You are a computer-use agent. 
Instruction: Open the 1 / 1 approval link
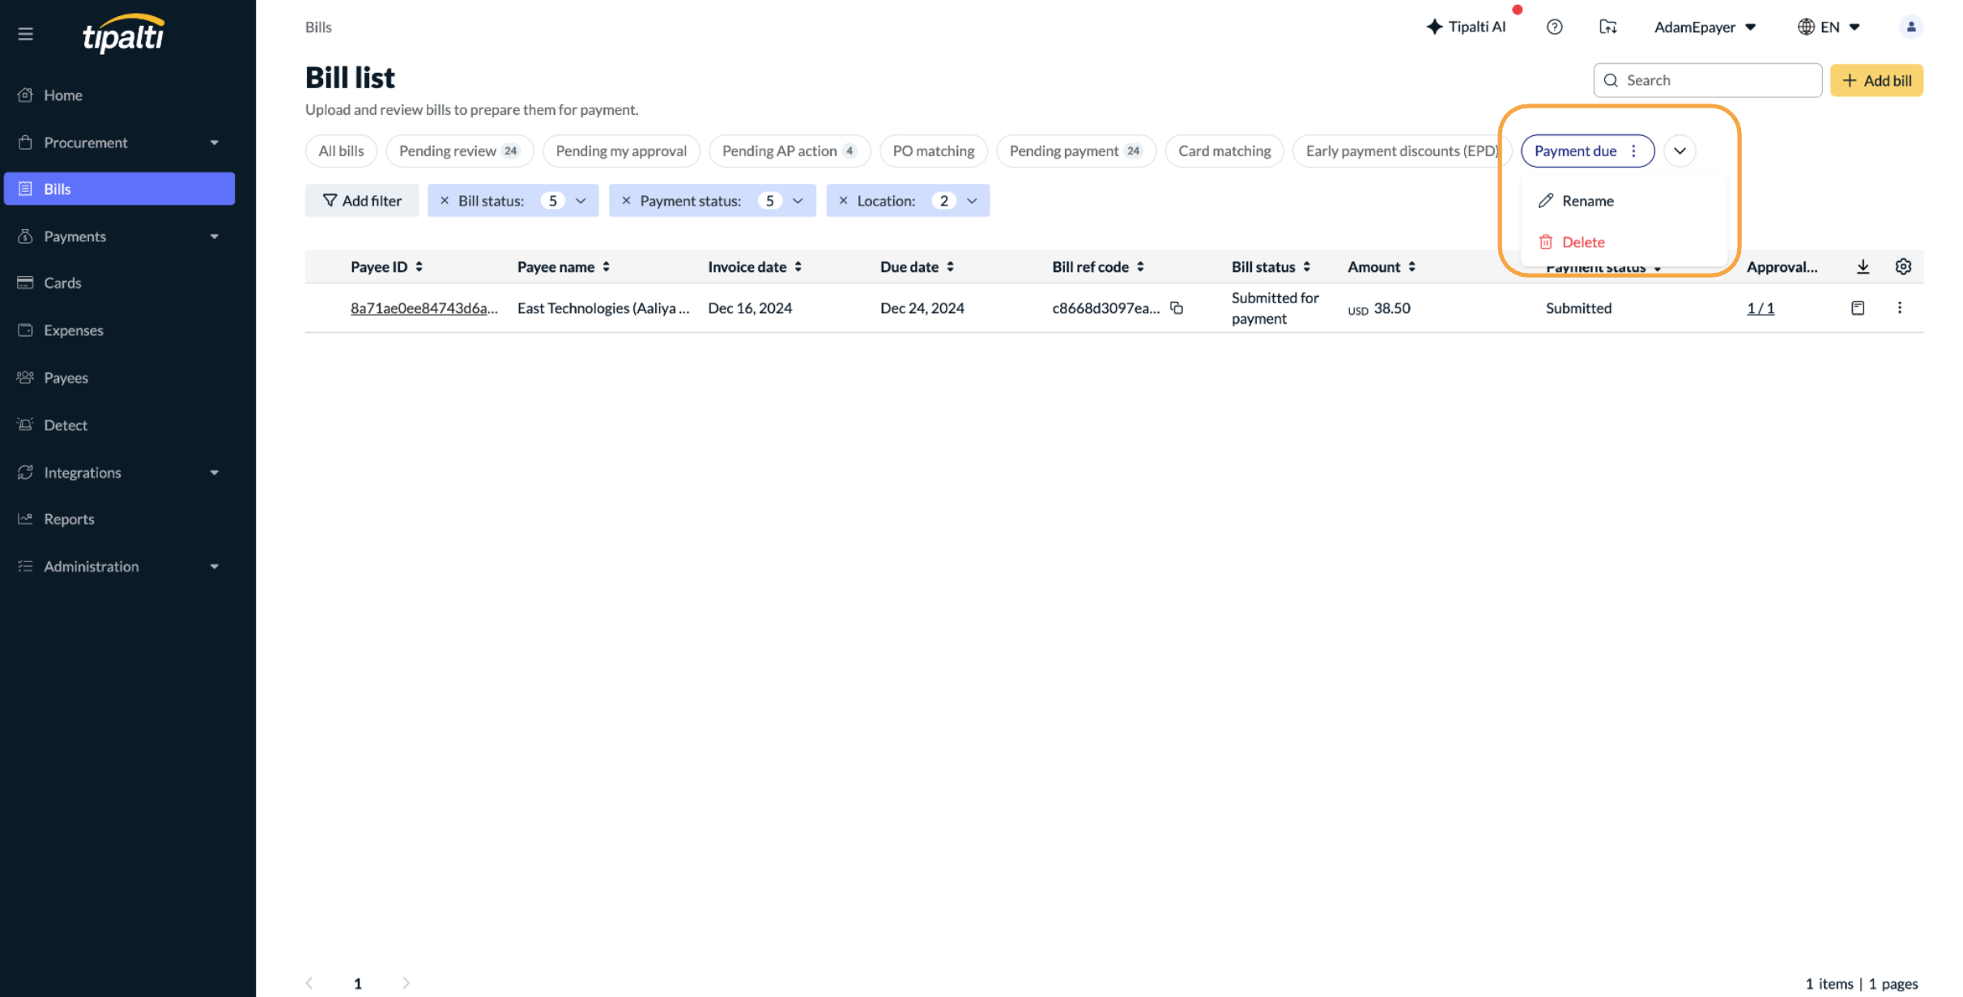pyautogui.click(x=1760, y=308)
